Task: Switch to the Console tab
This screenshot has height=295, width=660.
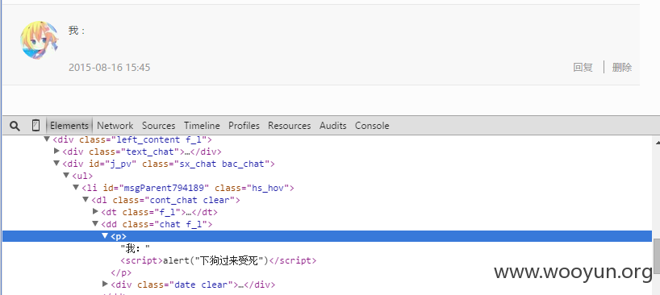Action: (372, 126)
